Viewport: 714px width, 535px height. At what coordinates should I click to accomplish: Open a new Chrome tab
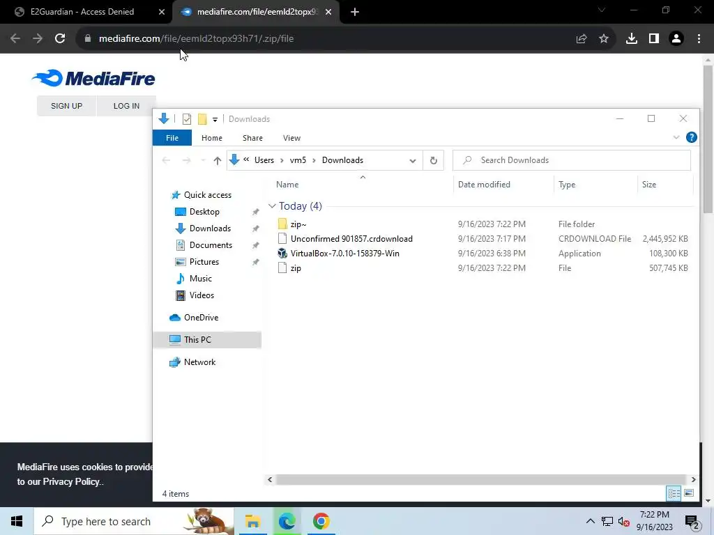355,12
